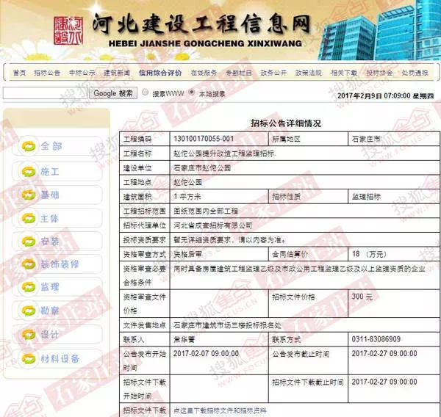441x417 pixels.
Task: Go to 首页 in the navigation bar
Action: (x=19, y=73)
